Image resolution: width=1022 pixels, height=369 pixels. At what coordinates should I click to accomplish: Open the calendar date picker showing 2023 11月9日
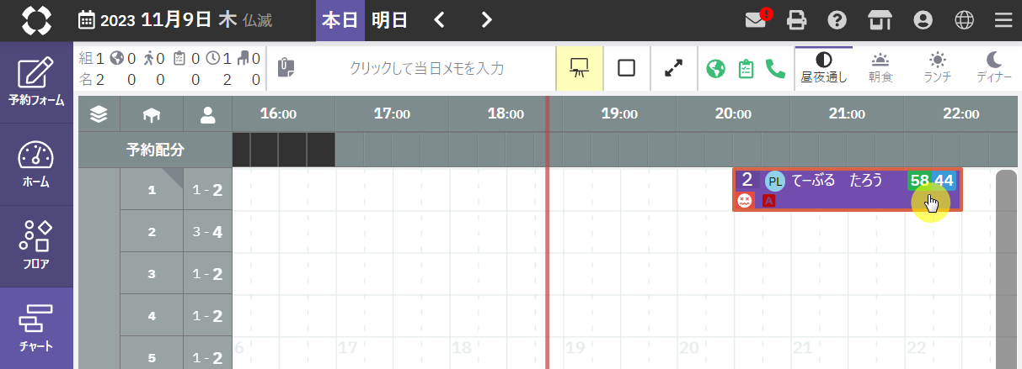coord(174,20)
